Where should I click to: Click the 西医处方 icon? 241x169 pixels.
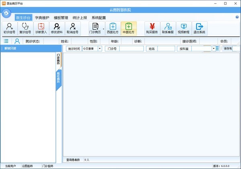click(x=113, y=29)
